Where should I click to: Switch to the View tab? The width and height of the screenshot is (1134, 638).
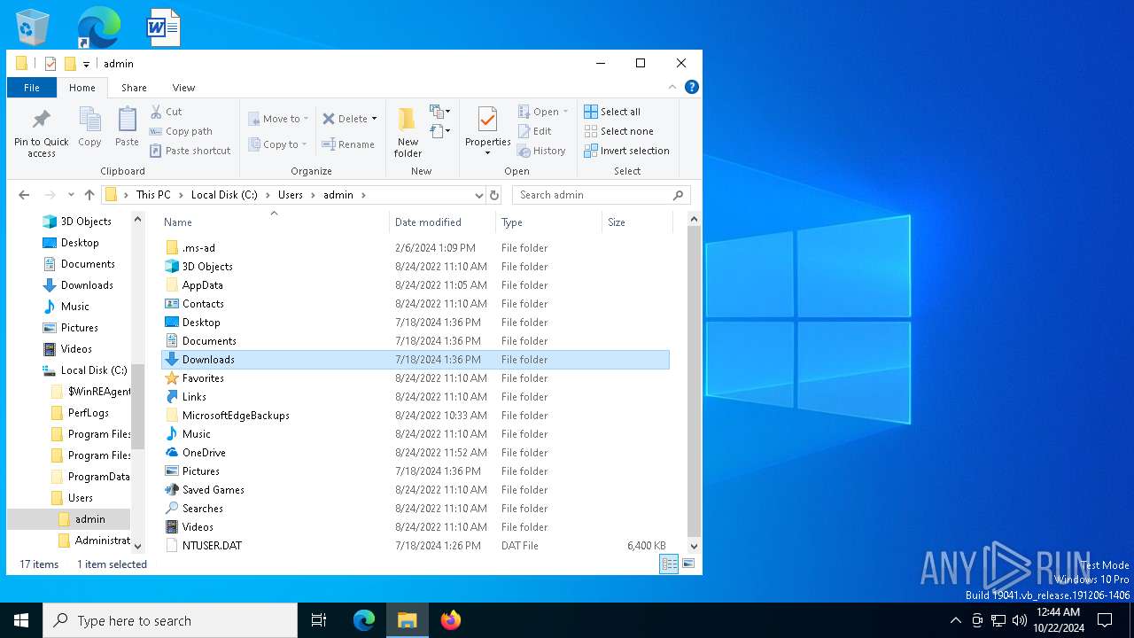183,88
